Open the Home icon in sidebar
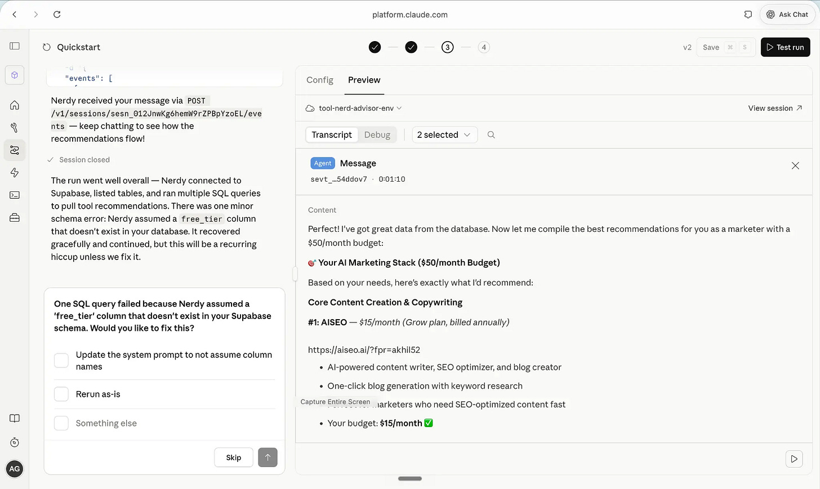This screenshot has width=820, height=489. 15,105
